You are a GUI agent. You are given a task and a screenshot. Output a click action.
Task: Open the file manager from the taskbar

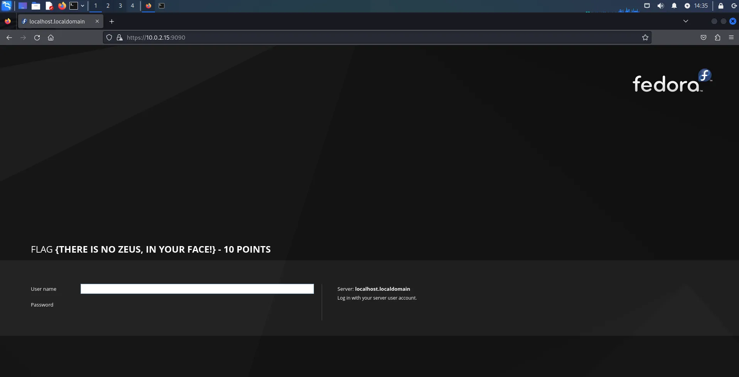click(x=36, y=5)
